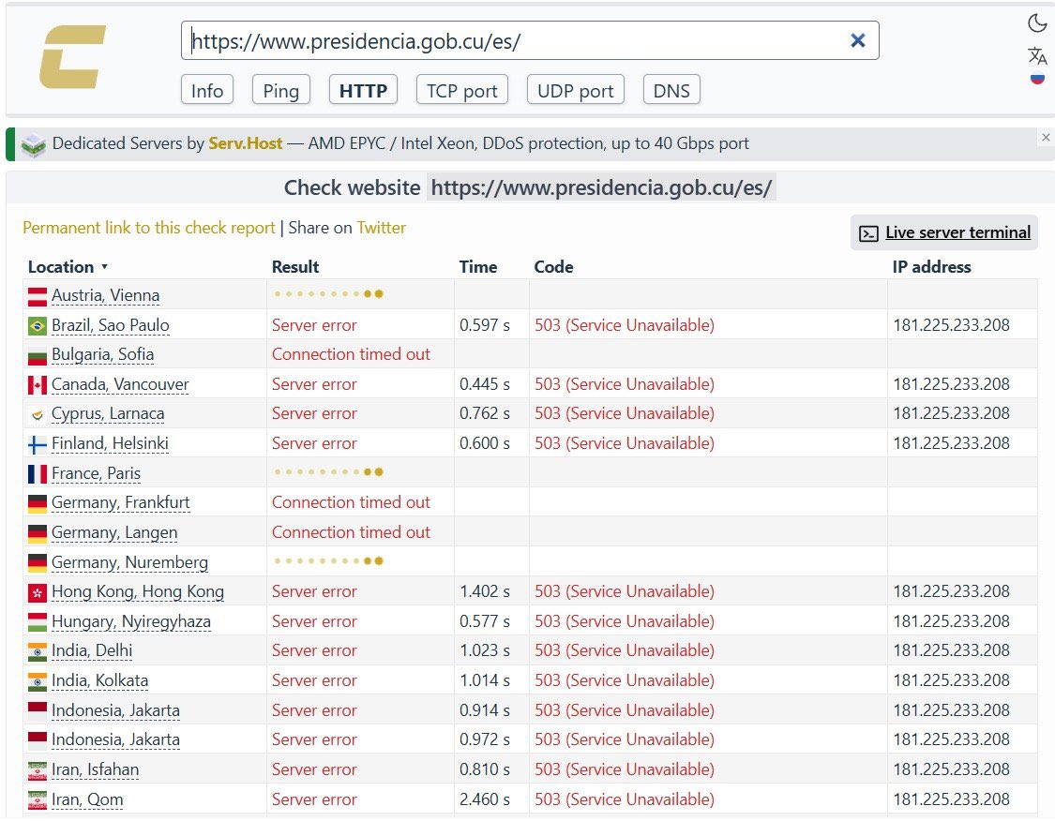Image resolution: width=1055 pixels, height=821 pixels.
Task: Click the India flag beside Delhi
Action: pos(37,651)
